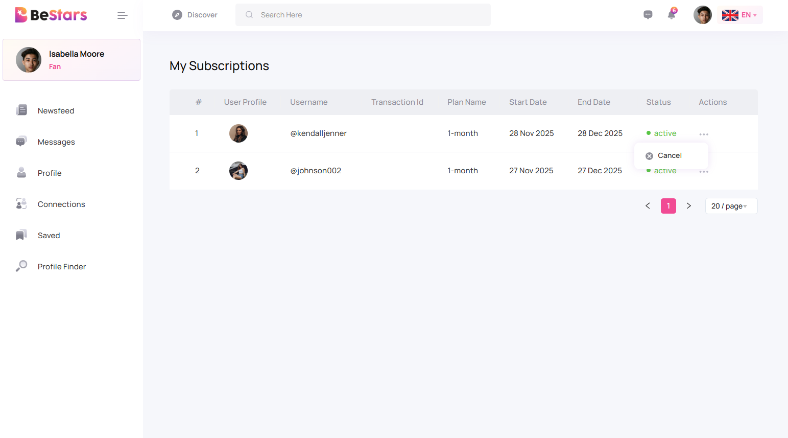Open the Newsfeed section
This screenshot has width=788, height=438.
click(56, 110)
